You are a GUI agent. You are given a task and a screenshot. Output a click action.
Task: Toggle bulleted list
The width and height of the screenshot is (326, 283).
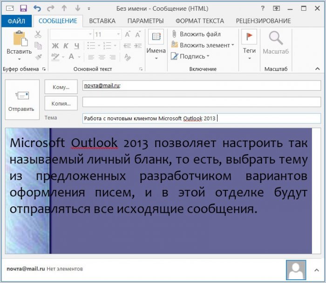(91, 46)
